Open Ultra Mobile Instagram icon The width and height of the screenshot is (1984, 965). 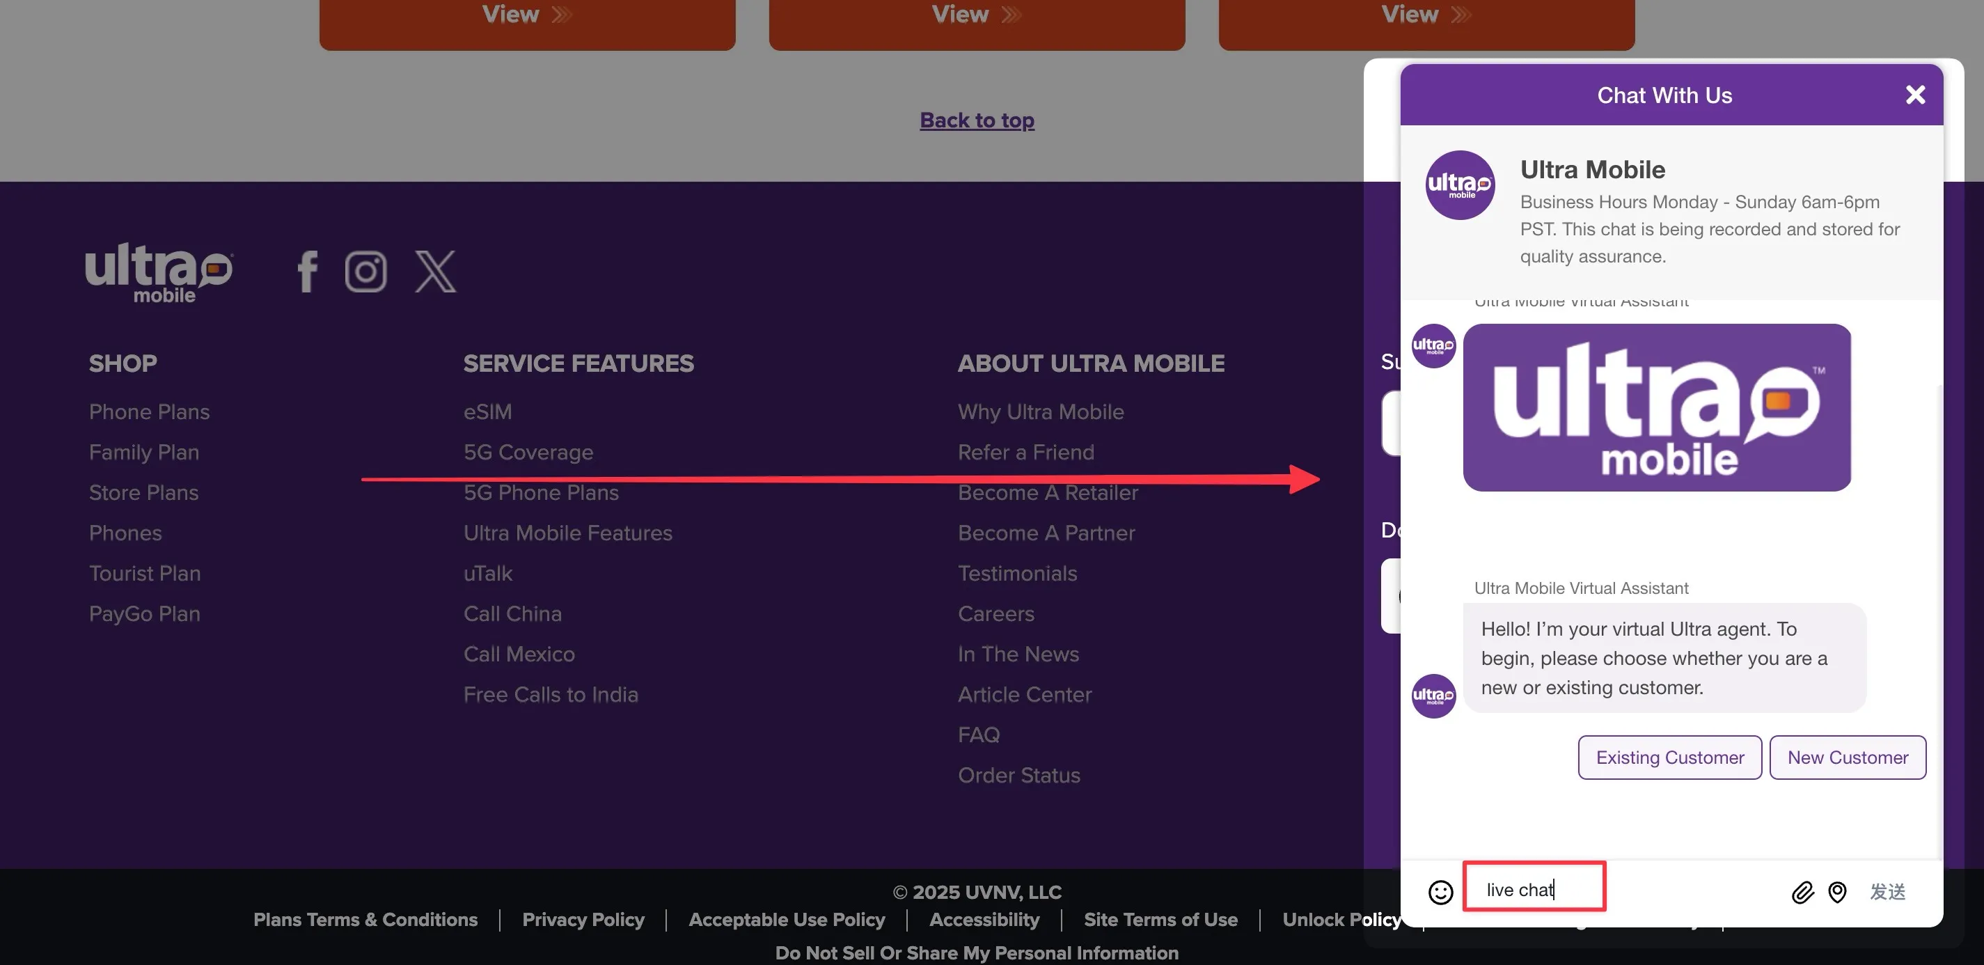pos(366,271)
